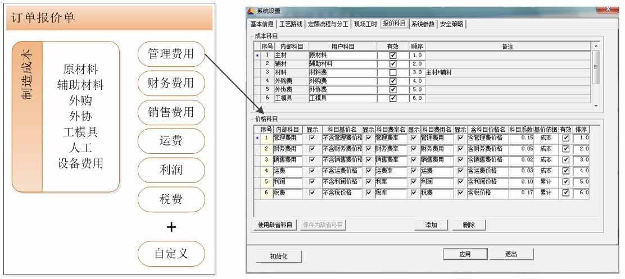This screenshot has width=625, height=279.
Task: Switch to the 安全策略 tab
Action: coord(451,24)
